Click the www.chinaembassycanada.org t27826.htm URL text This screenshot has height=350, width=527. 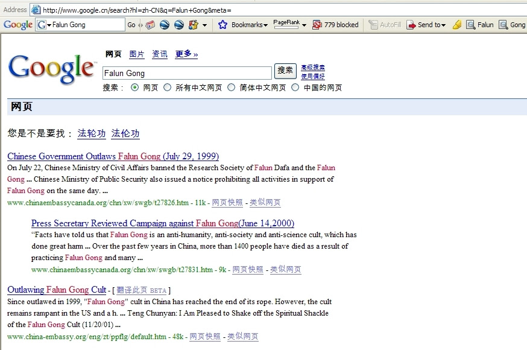pos(98,203)
